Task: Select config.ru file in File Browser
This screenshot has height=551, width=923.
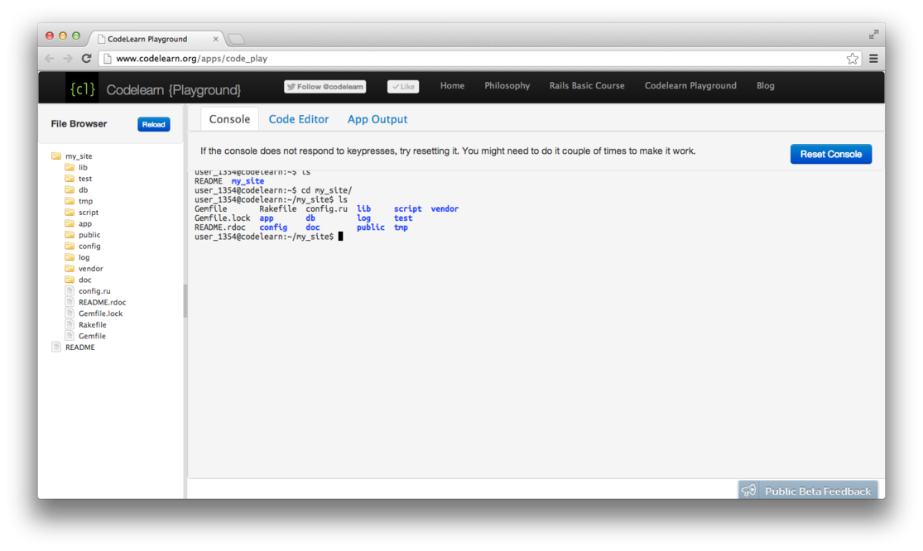Action: (88, 290)
